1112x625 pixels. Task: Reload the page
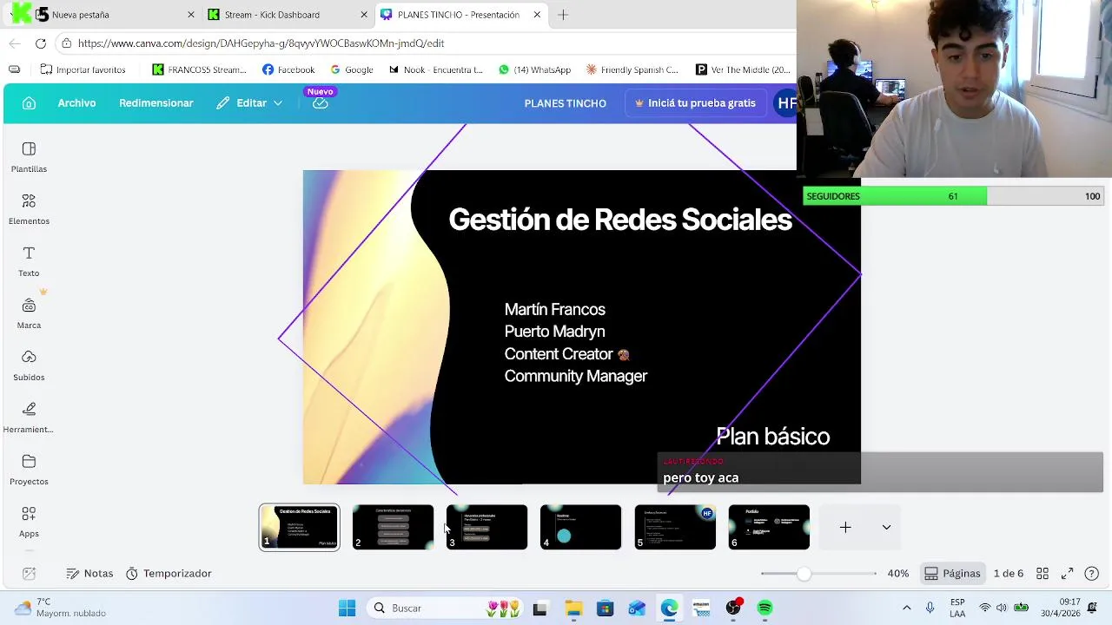[40, 43]
